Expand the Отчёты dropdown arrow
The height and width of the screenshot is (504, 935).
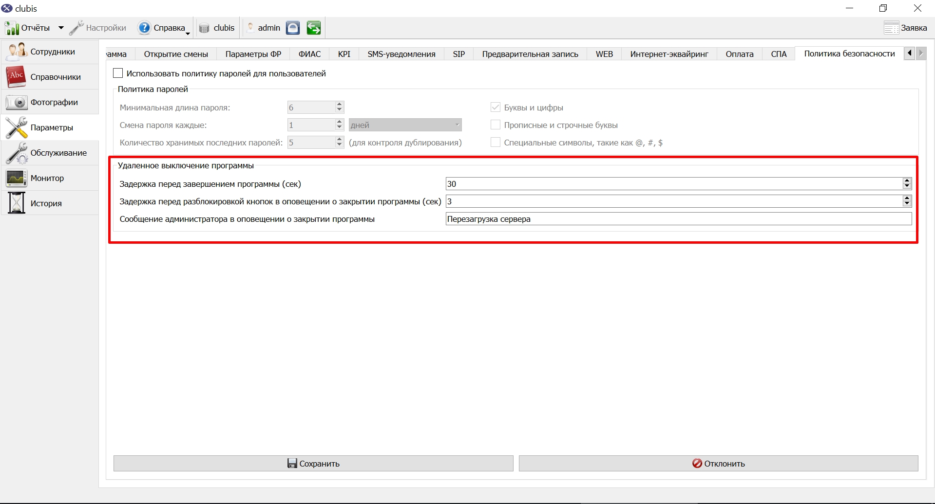pyautogui.click(x=61, y=28)
